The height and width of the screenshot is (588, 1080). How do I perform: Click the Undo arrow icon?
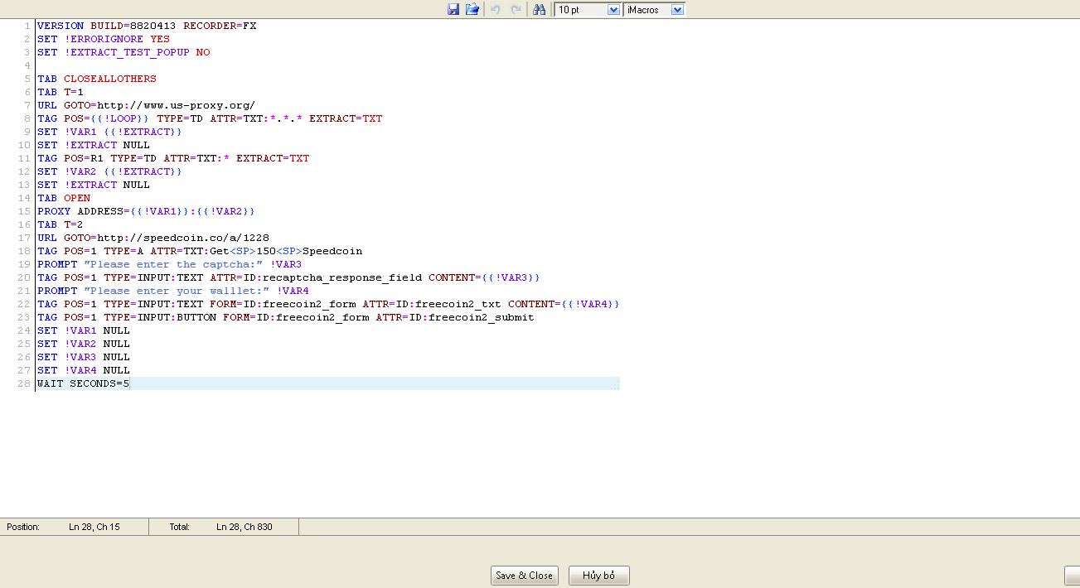[496, 9]
